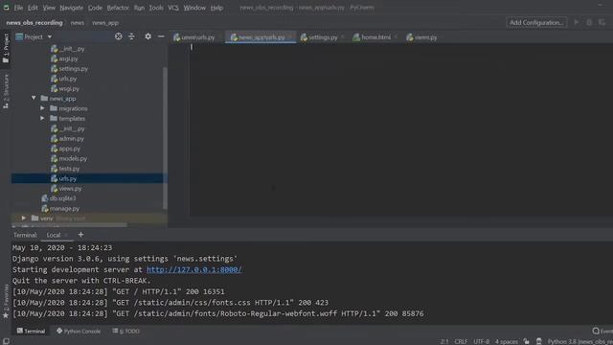Click the lock read-only status bar icon
The image size is (613, 345).
(526, 341)
